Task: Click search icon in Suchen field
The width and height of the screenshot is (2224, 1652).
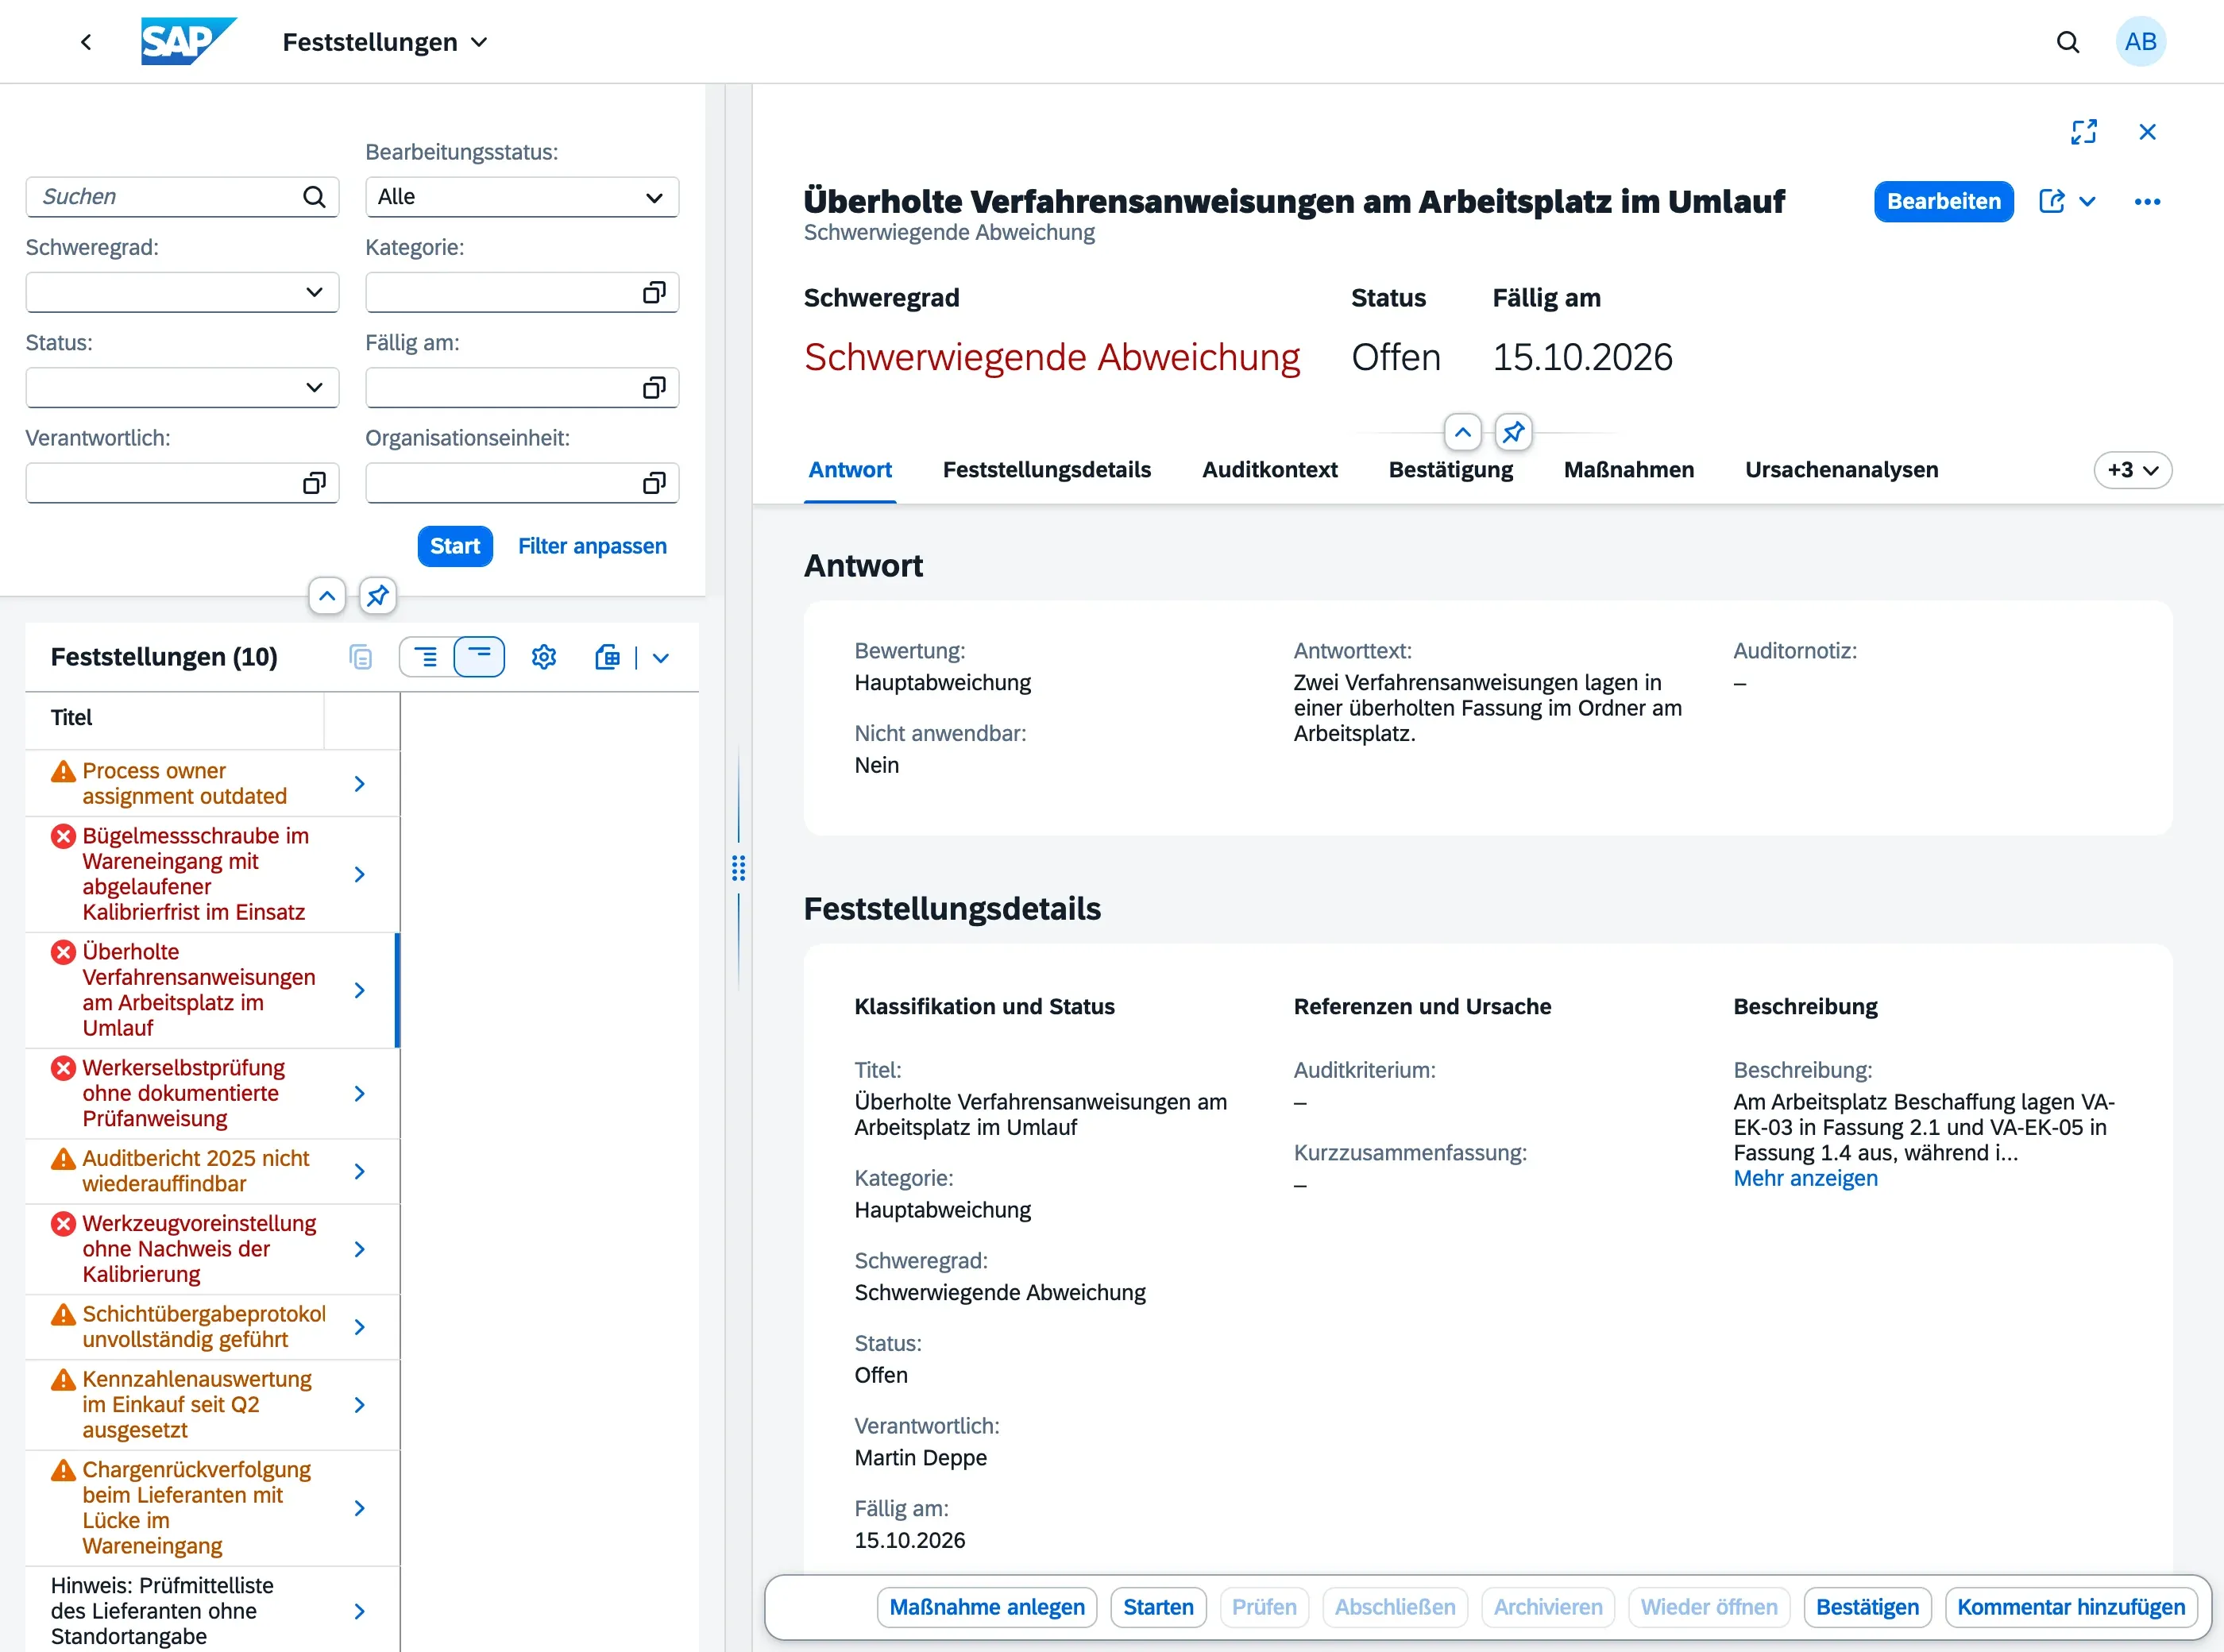Action: 314,197
